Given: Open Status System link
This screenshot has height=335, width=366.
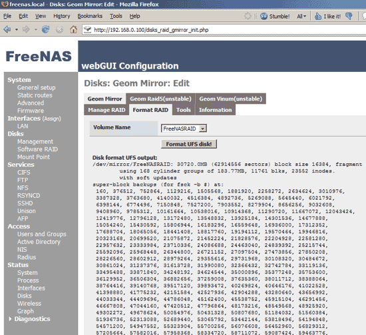Looking at the screenshot, I should [x=27, y=272].
